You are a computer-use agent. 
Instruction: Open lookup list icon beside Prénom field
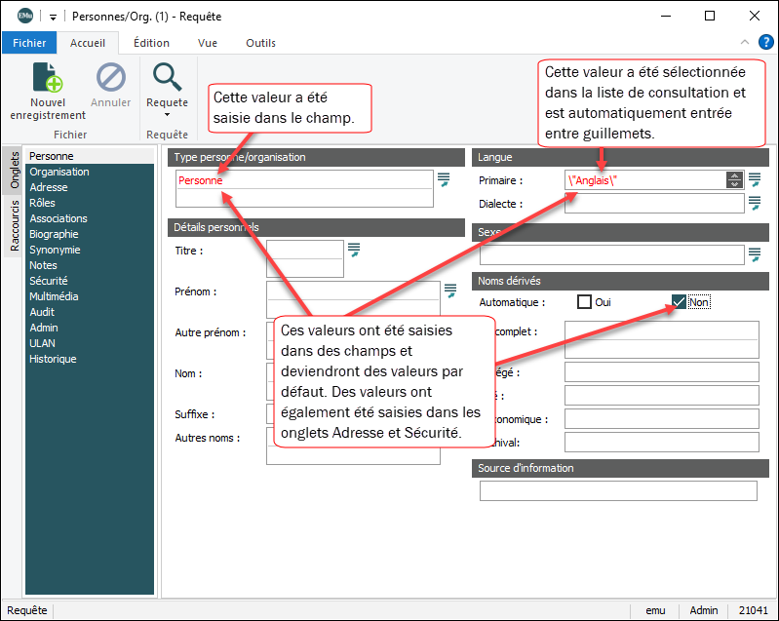(450, 290)
